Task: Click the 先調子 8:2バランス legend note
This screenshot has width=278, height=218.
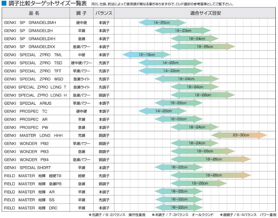Action: pyautogui.click(x=117, y=215)
